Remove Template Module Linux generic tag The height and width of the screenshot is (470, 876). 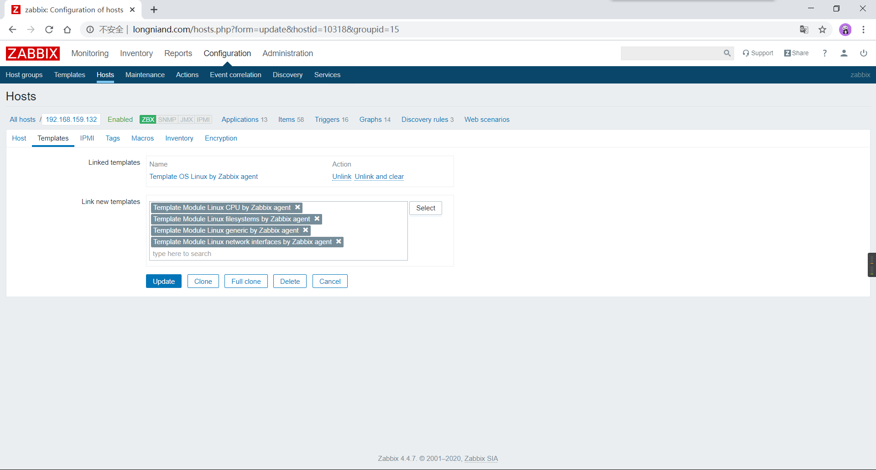tap(306, 230)
